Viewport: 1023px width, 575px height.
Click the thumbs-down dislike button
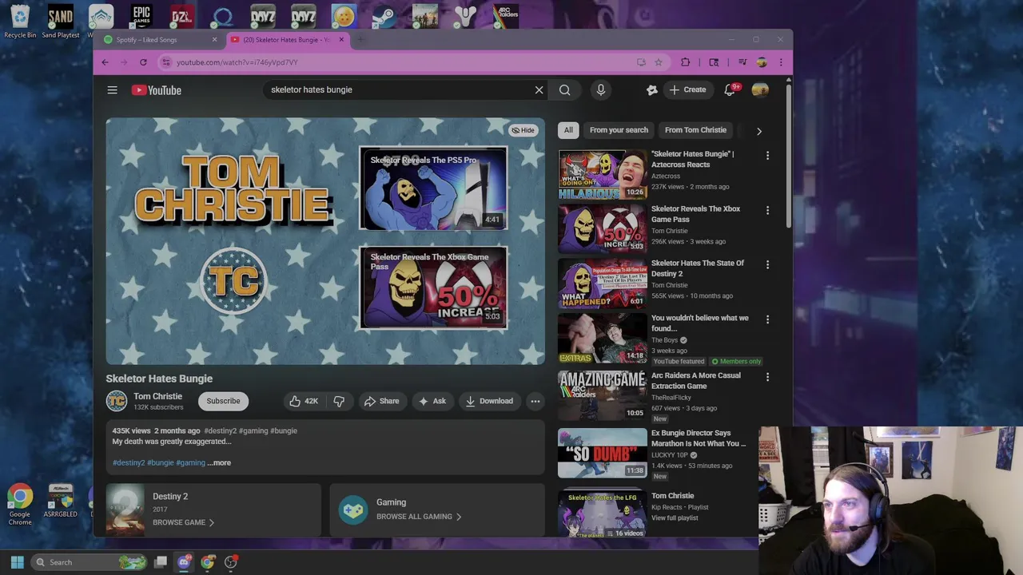pos(339,401)
